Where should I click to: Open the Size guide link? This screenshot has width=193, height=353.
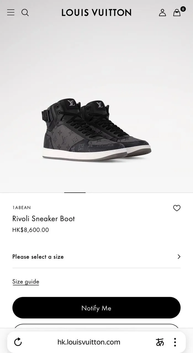(26, 282)
